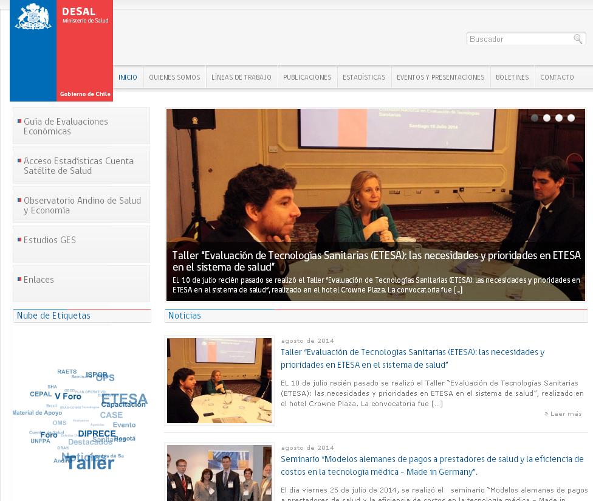Click the Gobierno de Chile label

(x=85, y=94)
